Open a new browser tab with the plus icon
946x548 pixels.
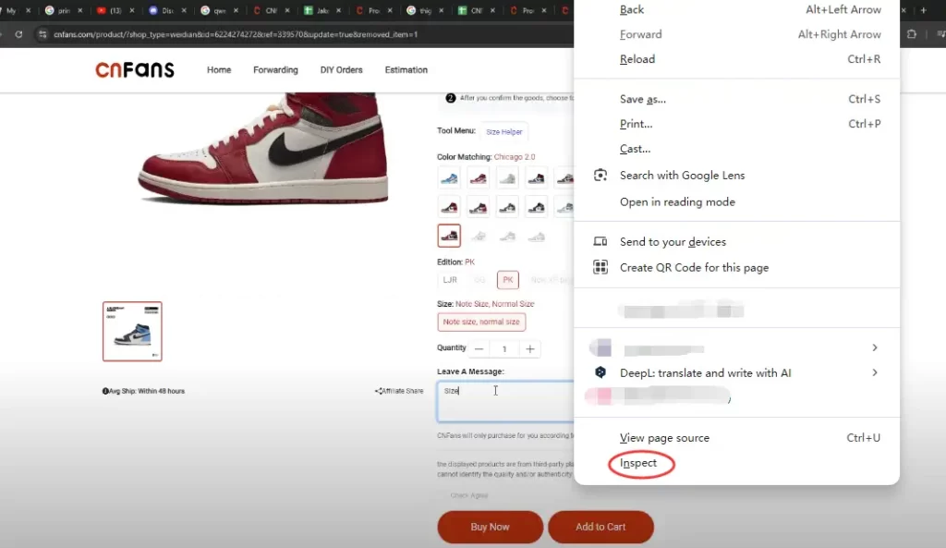(923, 10)
